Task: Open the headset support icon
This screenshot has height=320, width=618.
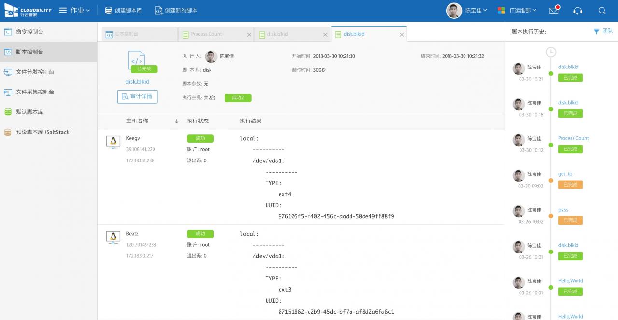Action: (577, 11)
